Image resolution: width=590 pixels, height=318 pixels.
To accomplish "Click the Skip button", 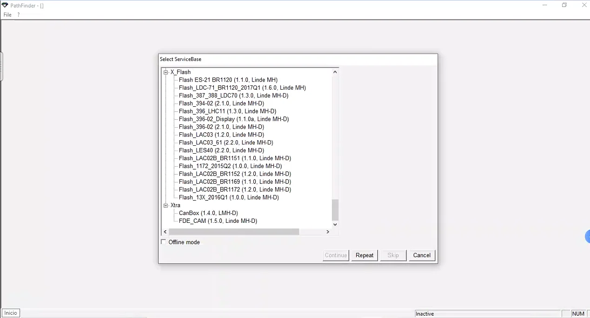I will pyautogui.click(x=393, y=255).
